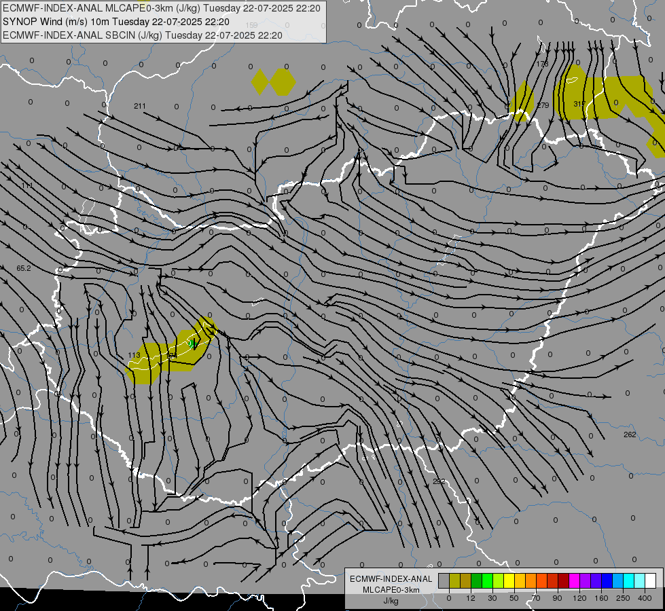
Task: Click the map value 113 in the yellow patch
Action: [134, 355]
